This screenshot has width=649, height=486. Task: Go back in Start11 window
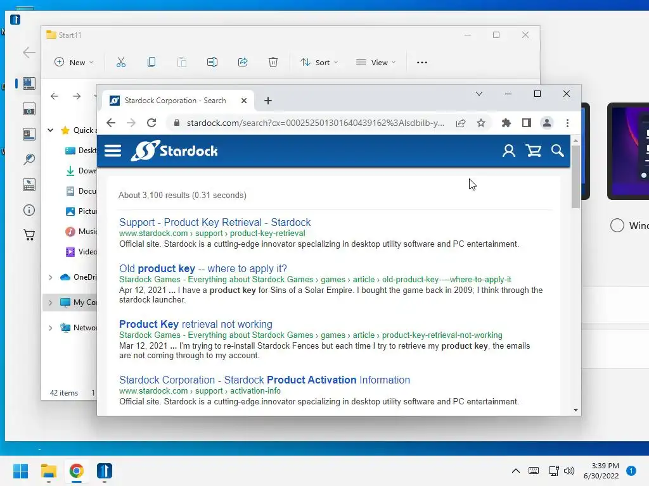click(x=29, y=53)
